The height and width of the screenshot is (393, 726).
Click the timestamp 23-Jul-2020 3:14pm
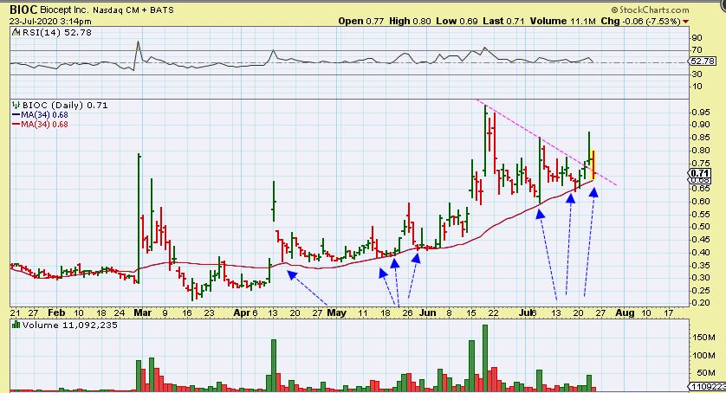(50, 22)
